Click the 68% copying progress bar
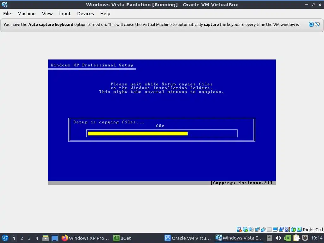Viewport: 324px width, 243px height. coord(162,134)
